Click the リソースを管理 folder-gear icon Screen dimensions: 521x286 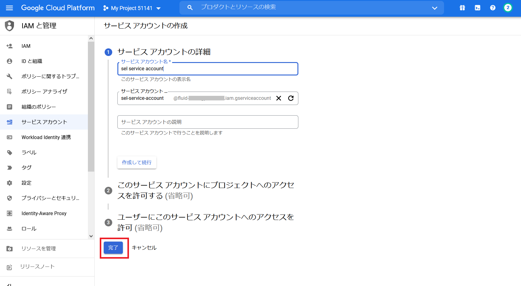coord(9,249)
